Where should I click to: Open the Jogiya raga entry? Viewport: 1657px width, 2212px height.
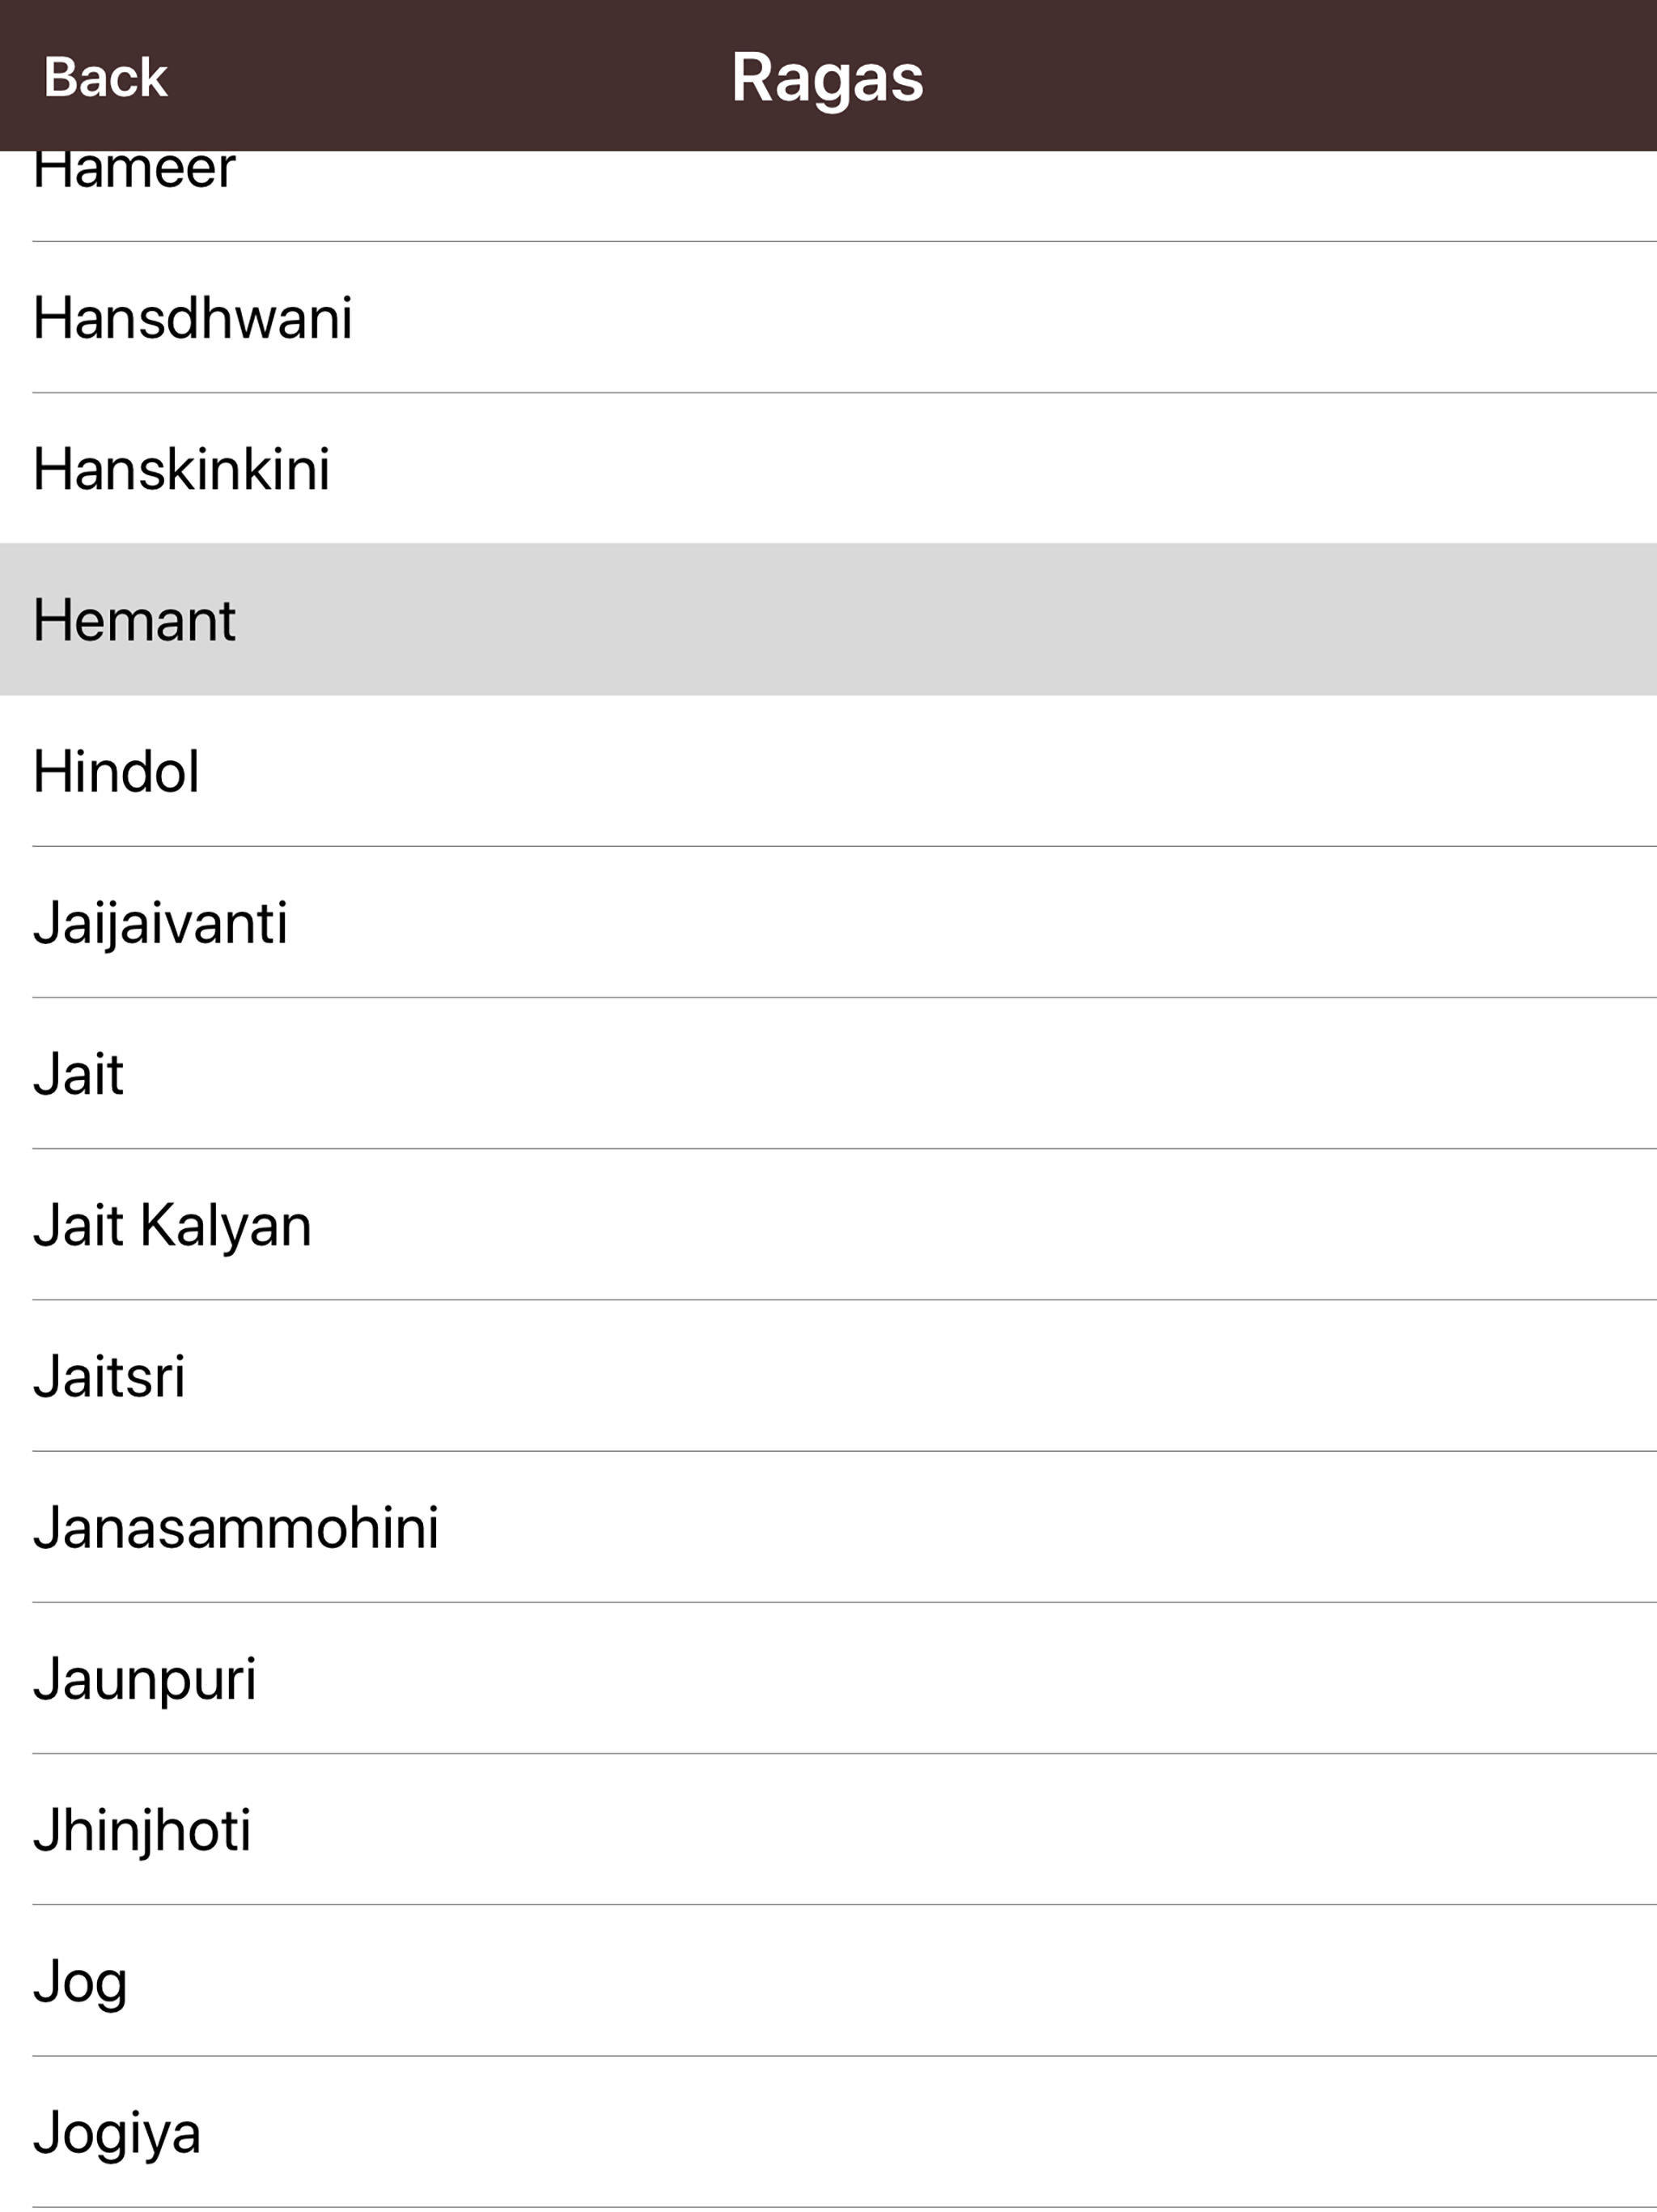[117, 2132]
